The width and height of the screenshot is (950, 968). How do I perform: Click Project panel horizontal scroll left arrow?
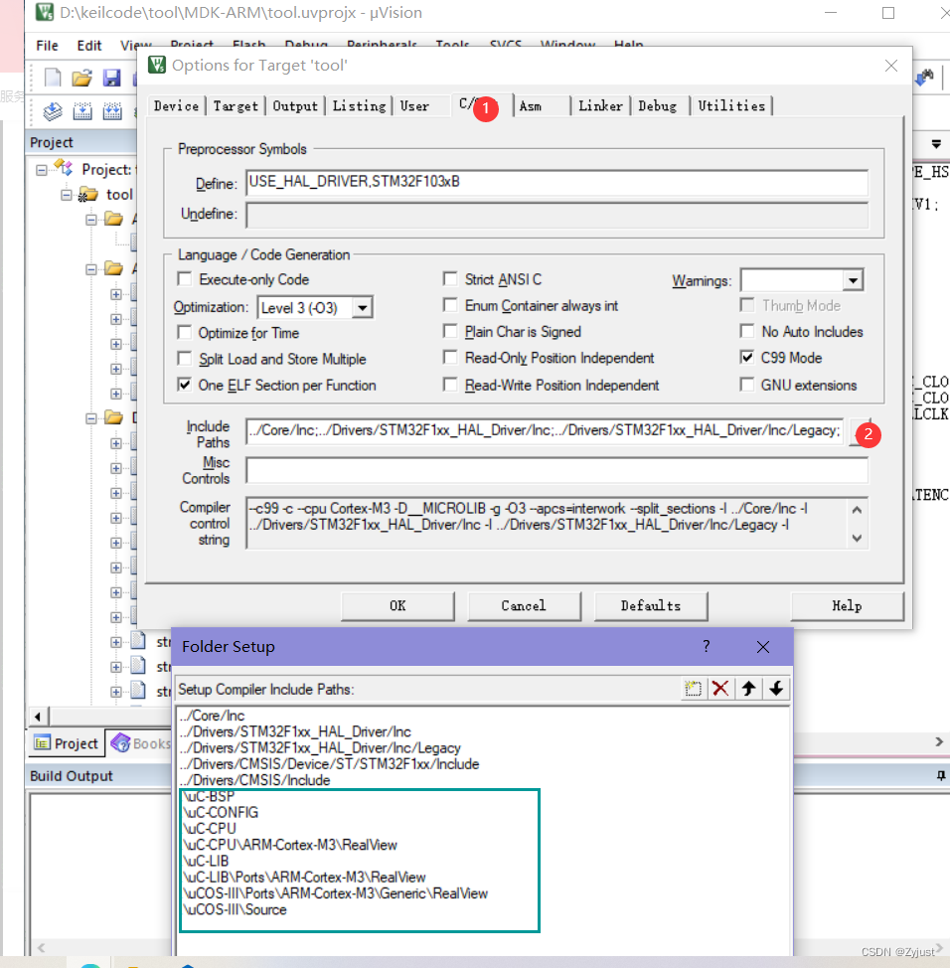pos(39,717)
